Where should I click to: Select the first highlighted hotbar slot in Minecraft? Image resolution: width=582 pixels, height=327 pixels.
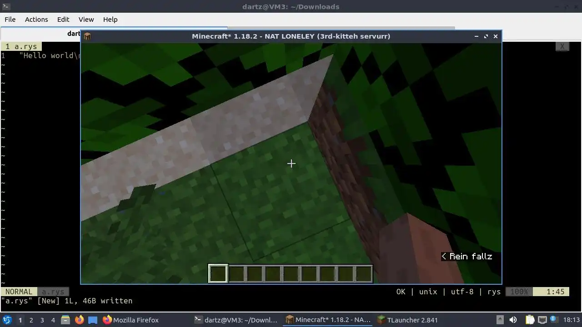pyautogui.click(x=218, y=274)
